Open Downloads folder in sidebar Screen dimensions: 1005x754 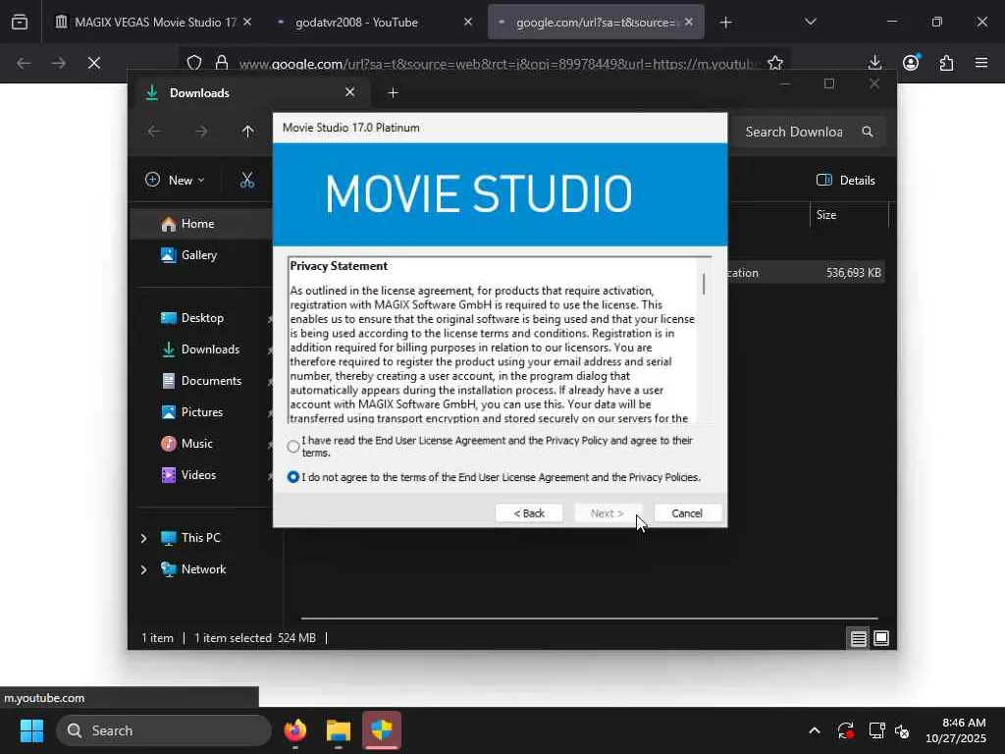click(210, 350)
